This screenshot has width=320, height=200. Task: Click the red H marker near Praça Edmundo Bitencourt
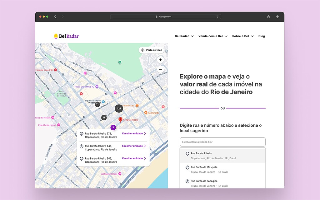[81, 94]
